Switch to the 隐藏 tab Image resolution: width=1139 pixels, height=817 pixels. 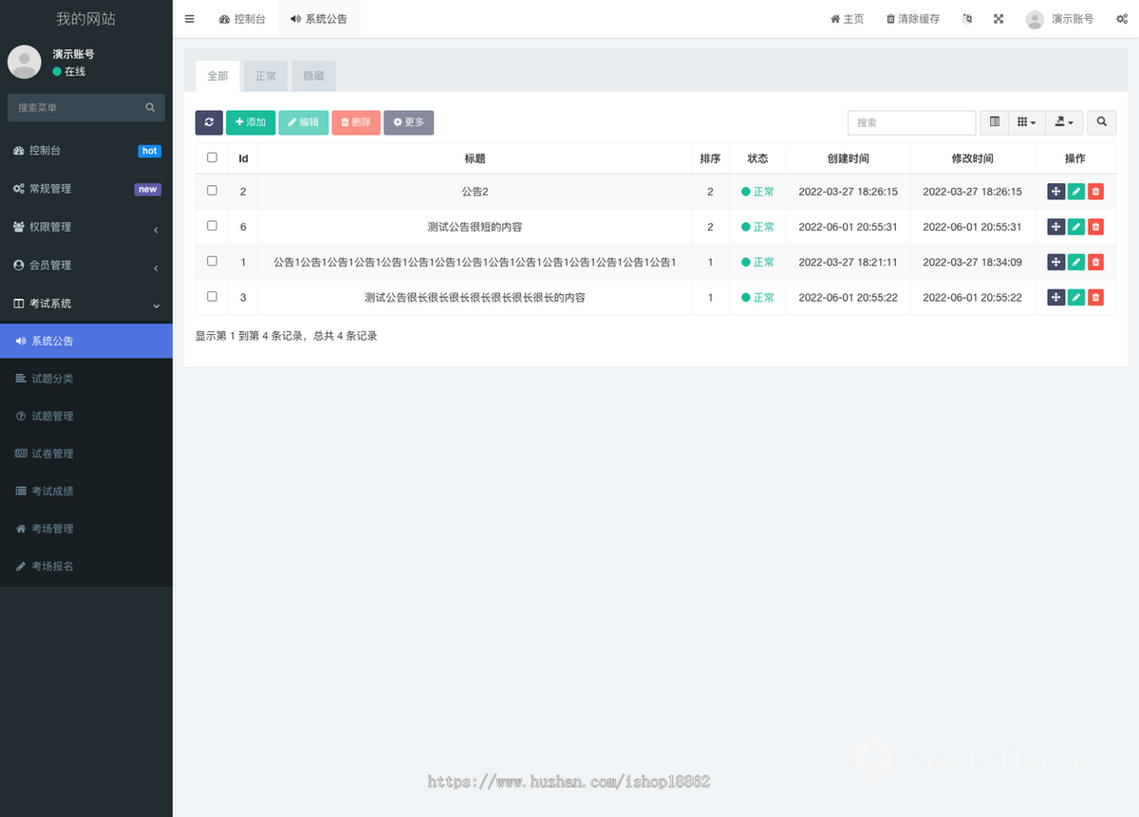(x=313, y=75)
